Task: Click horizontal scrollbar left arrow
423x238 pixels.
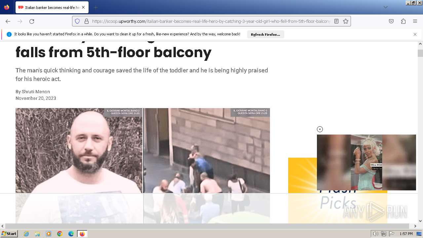Action: coord(3,226)
